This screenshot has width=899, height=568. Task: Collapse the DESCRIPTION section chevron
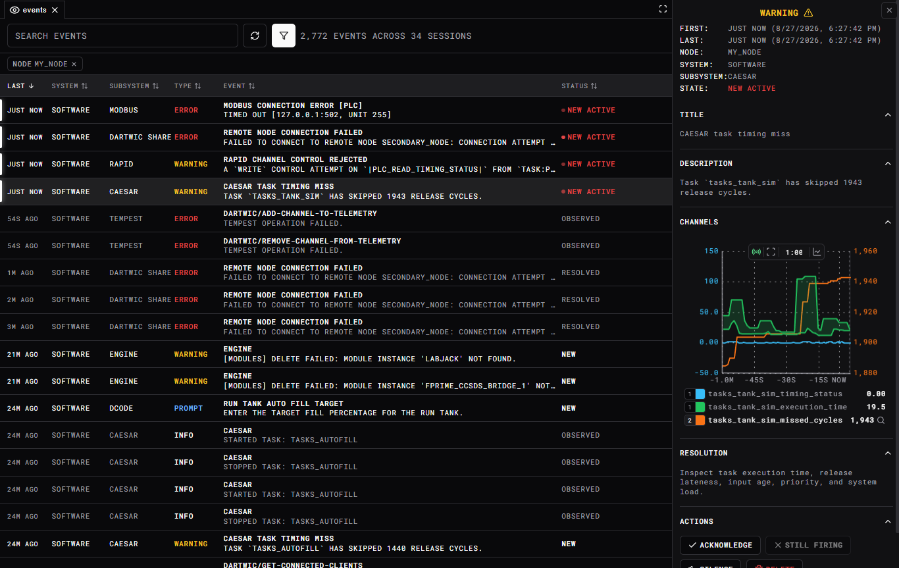888,164
